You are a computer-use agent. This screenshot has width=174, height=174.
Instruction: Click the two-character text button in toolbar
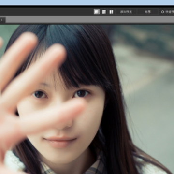pos(147,12)
